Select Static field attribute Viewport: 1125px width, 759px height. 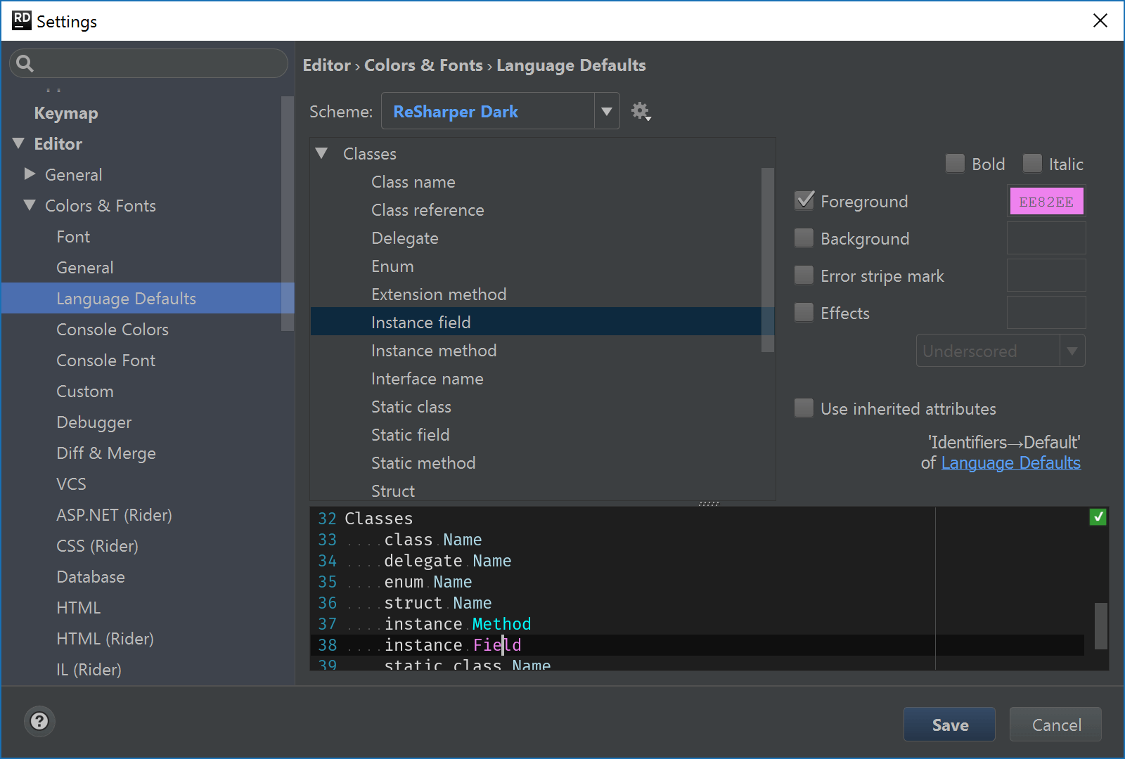411,435
